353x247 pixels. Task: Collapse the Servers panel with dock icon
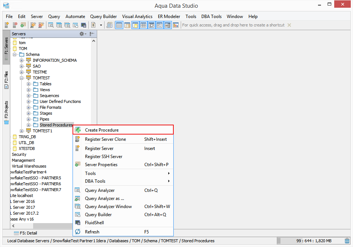click(92, 34)
